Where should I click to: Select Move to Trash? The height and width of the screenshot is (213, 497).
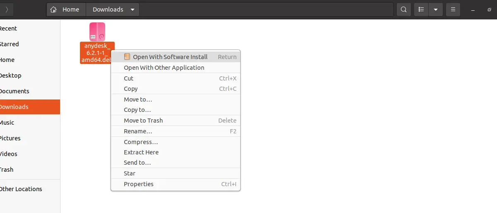tap(176, 121)
